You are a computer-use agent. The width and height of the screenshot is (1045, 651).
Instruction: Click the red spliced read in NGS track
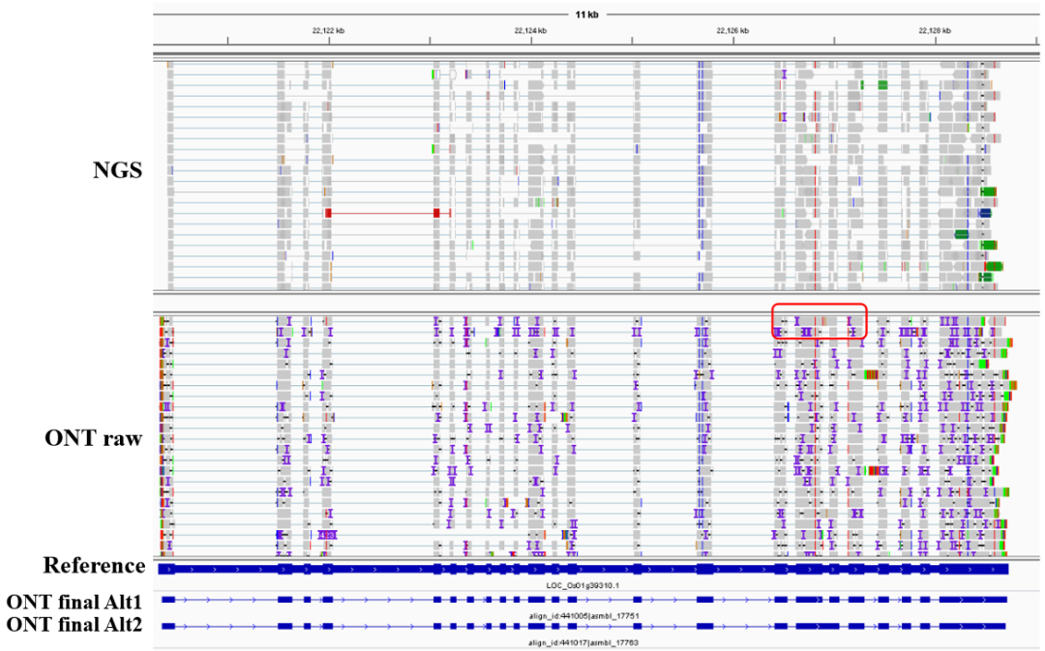[x=382, y=212]
